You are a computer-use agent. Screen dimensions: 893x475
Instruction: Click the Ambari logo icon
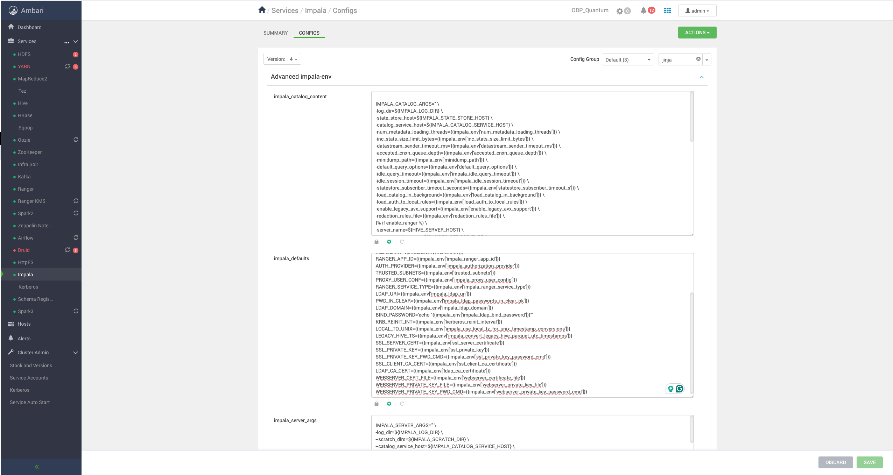pyautogui.click(x=13, y=10)
